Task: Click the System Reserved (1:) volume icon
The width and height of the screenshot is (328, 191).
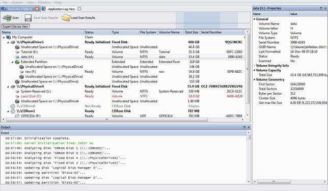Action: (x=17, y=91)
